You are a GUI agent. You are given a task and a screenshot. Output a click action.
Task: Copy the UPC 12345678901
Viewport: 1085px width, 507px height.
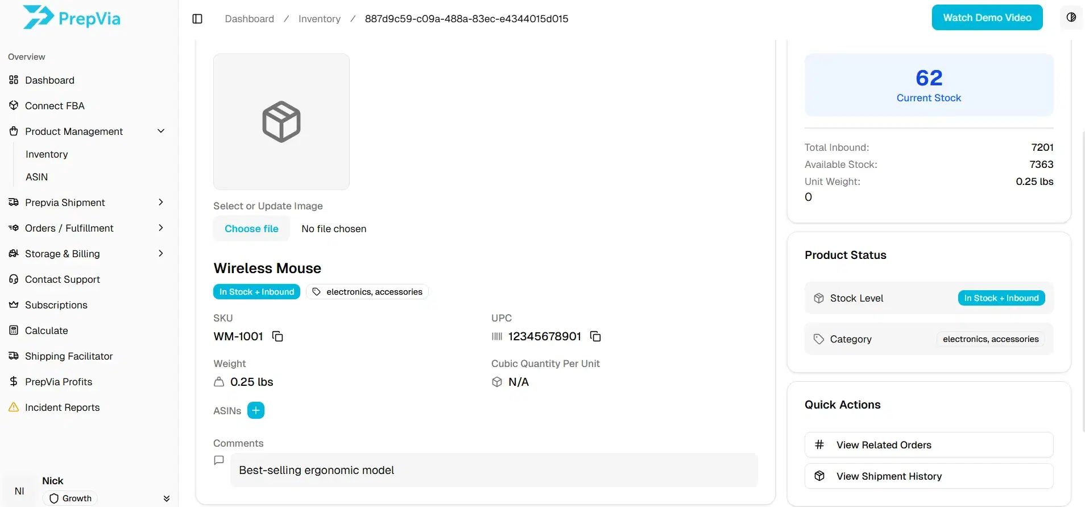tap(595, 336)
